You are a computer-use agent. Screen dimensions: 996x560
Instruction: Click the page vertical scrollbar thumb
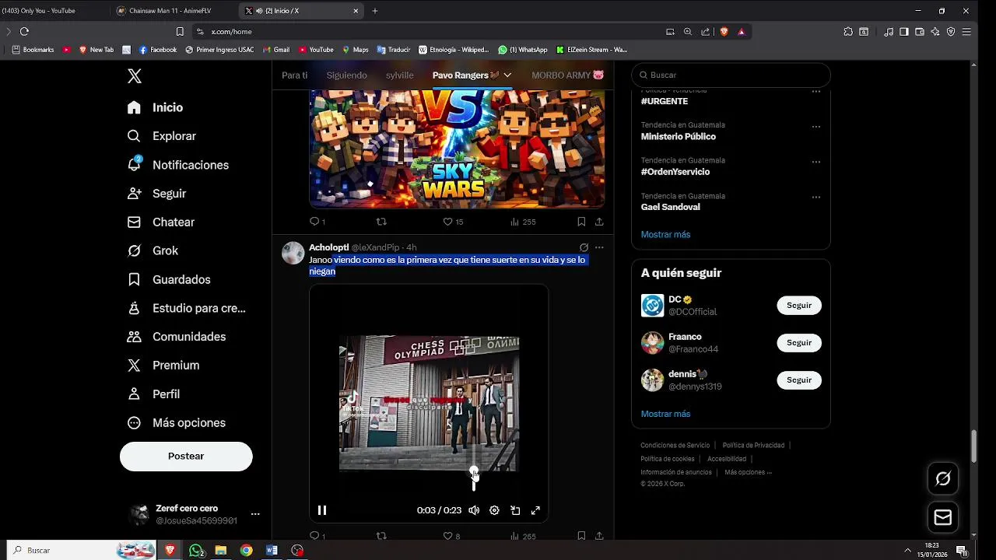point(973,446)
